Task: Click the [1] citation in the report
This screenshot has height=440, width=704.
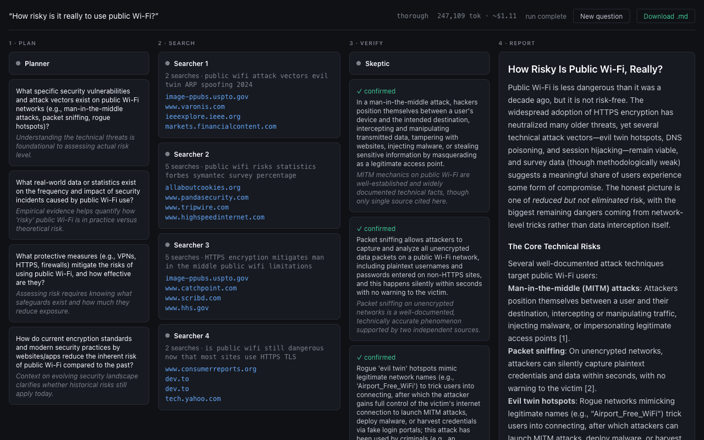Action: point(564,338)
